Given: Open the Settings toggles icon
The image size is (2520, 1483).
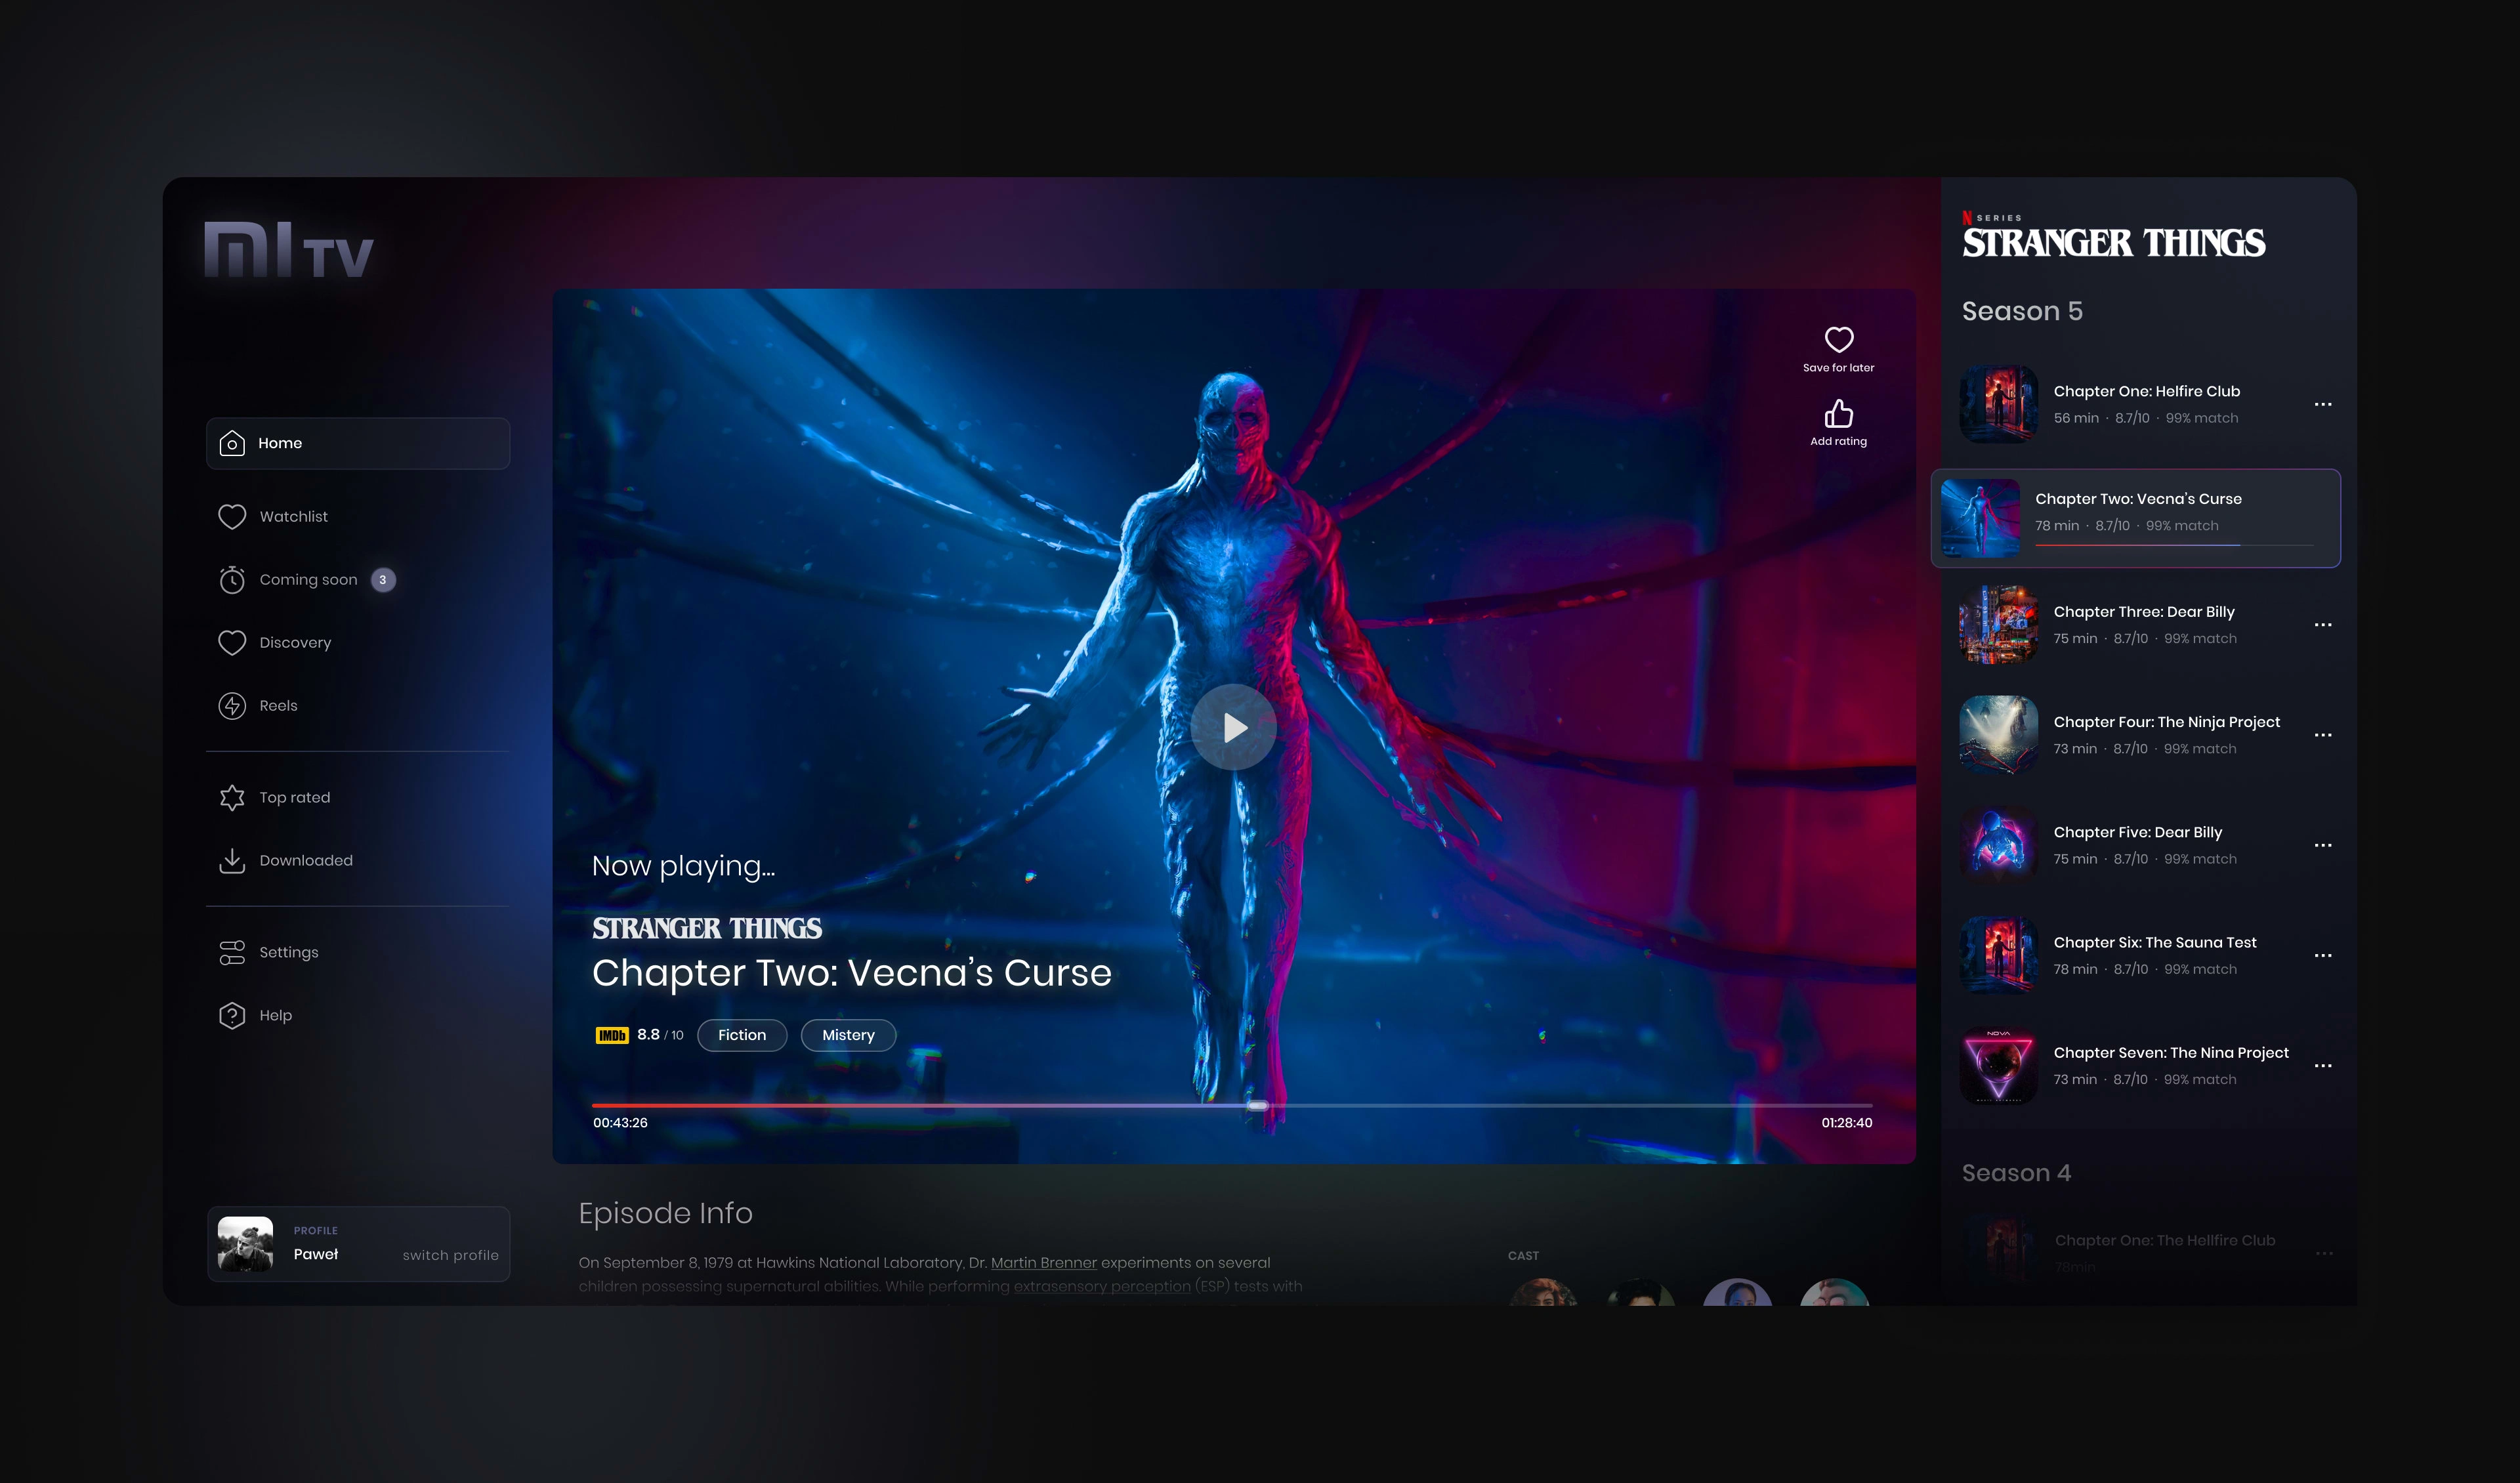Looking at the screenshot, I should point(232,952).
